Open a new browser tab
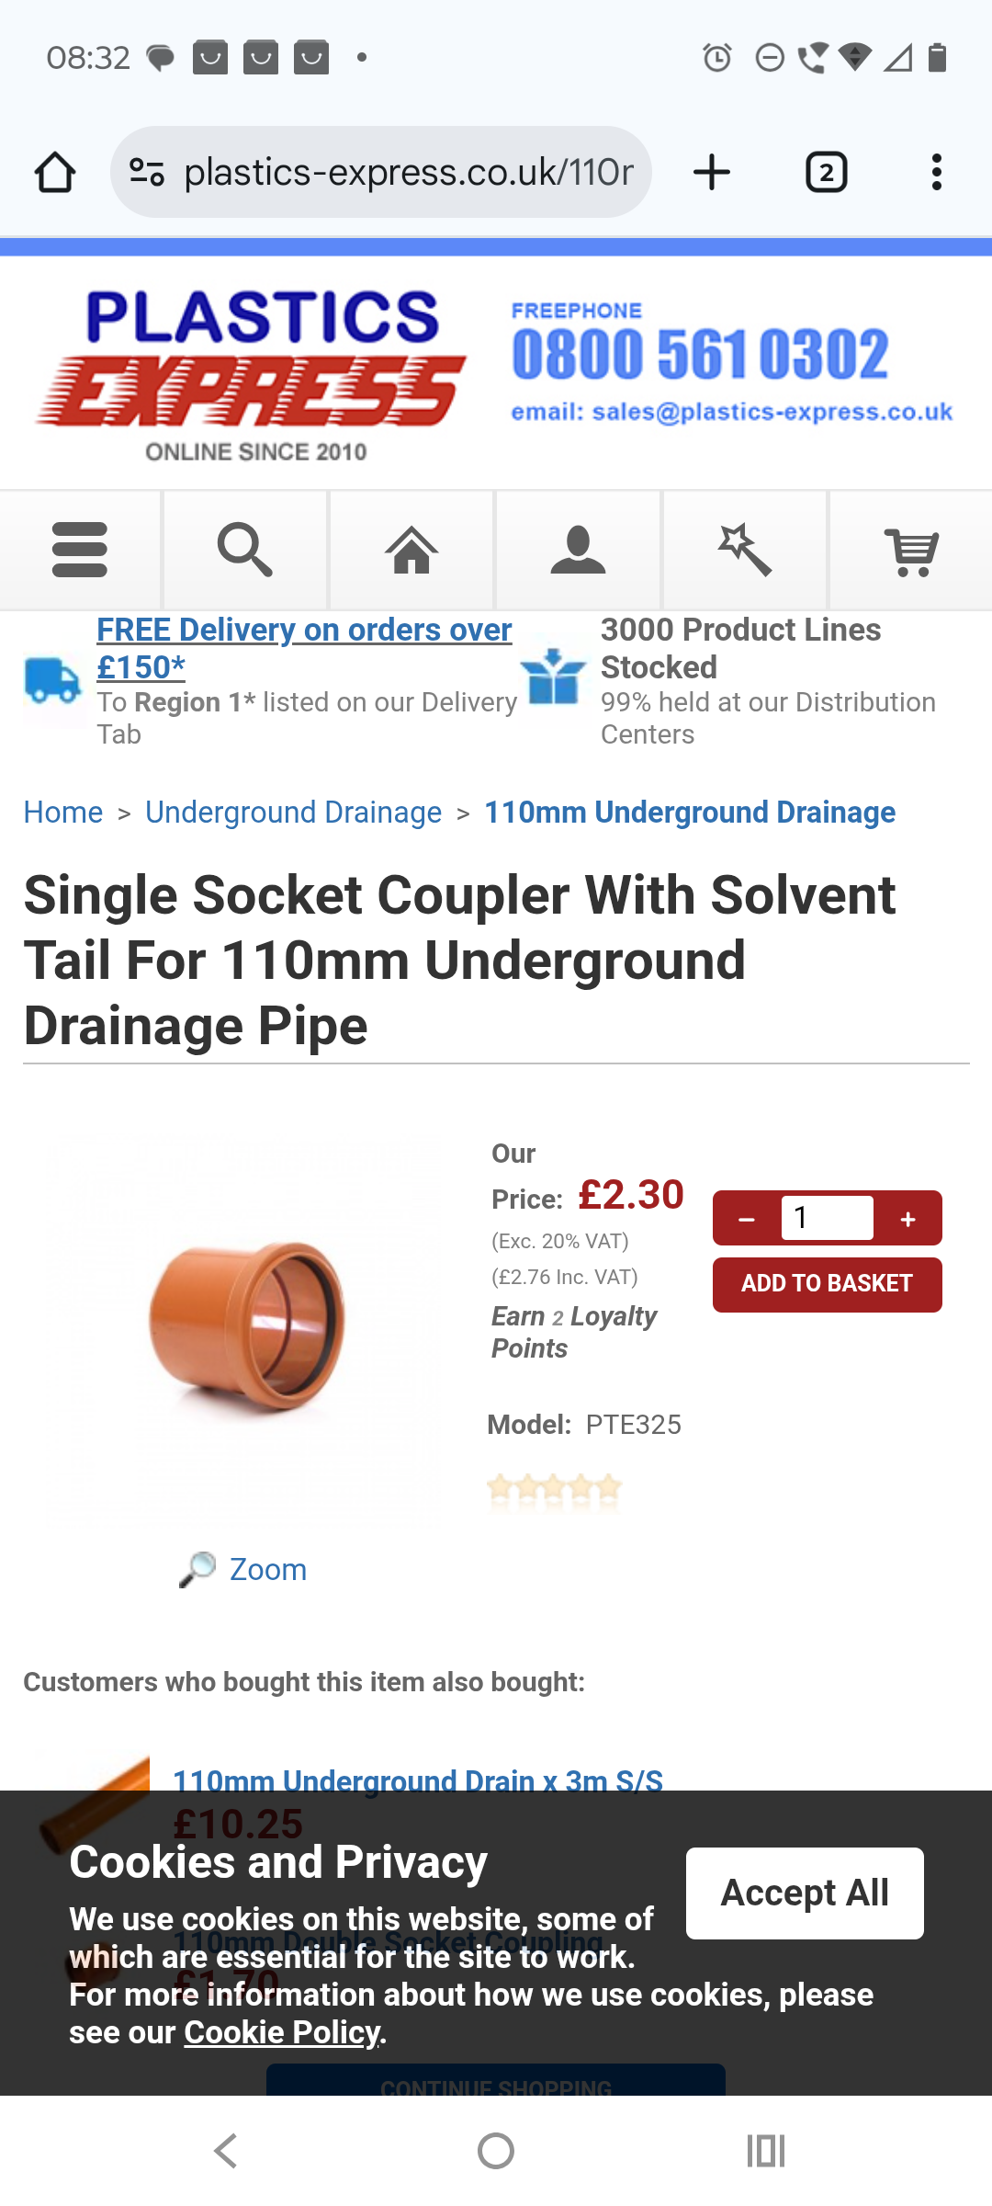The height and width of the screenshot is (2206, 992). click(712, 172)
